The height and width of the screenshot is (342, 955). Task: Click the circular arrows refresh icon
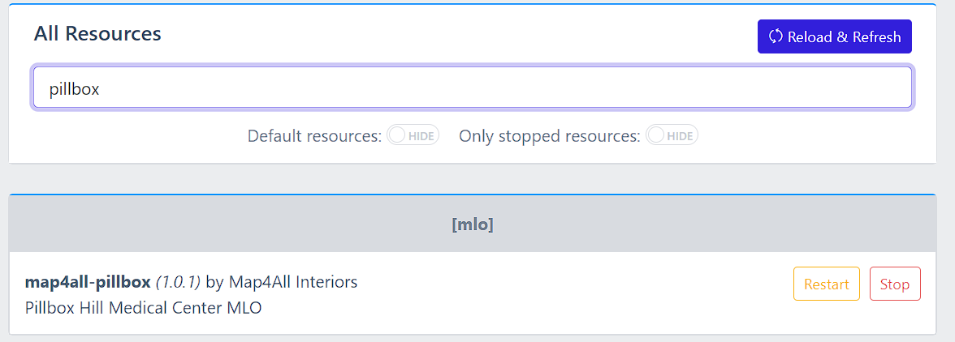(x=776, y=36)
